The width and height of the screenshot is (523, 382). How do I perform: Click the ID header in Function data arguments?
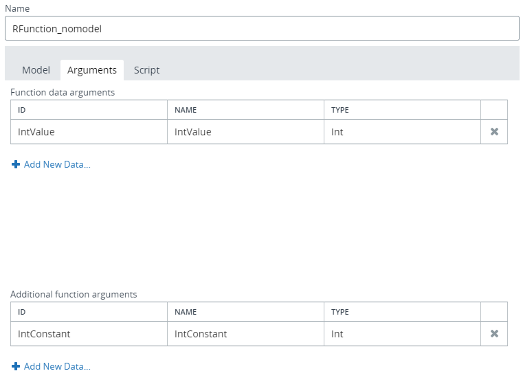coord(89,110)
